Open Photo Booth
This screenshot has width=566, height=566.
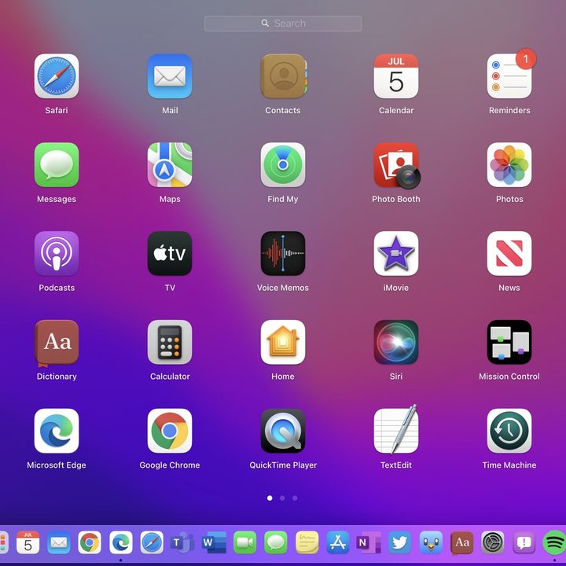point(397,166)
